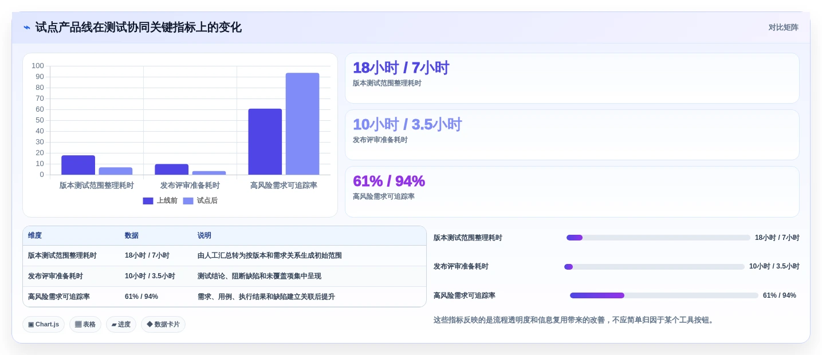Select the 数据卡片 tag chip
The height and width of the screenshot is (355, 822).
163,325
